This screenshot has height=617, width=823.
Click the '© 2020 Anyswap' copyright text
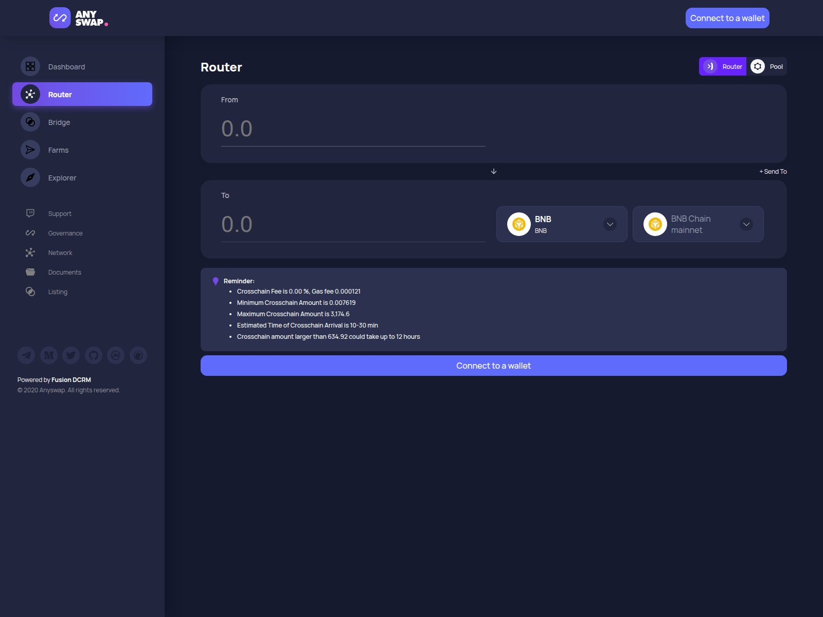pyautogui.click(x=69, y=390)
